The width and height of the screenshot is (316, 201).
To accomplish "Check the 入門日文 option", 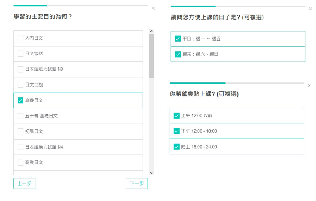I will (20, 38).
